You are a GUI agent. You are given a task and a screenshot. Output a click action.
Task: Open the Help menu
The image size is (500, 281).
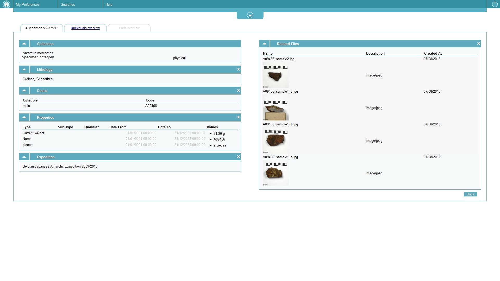pos(109,4)
